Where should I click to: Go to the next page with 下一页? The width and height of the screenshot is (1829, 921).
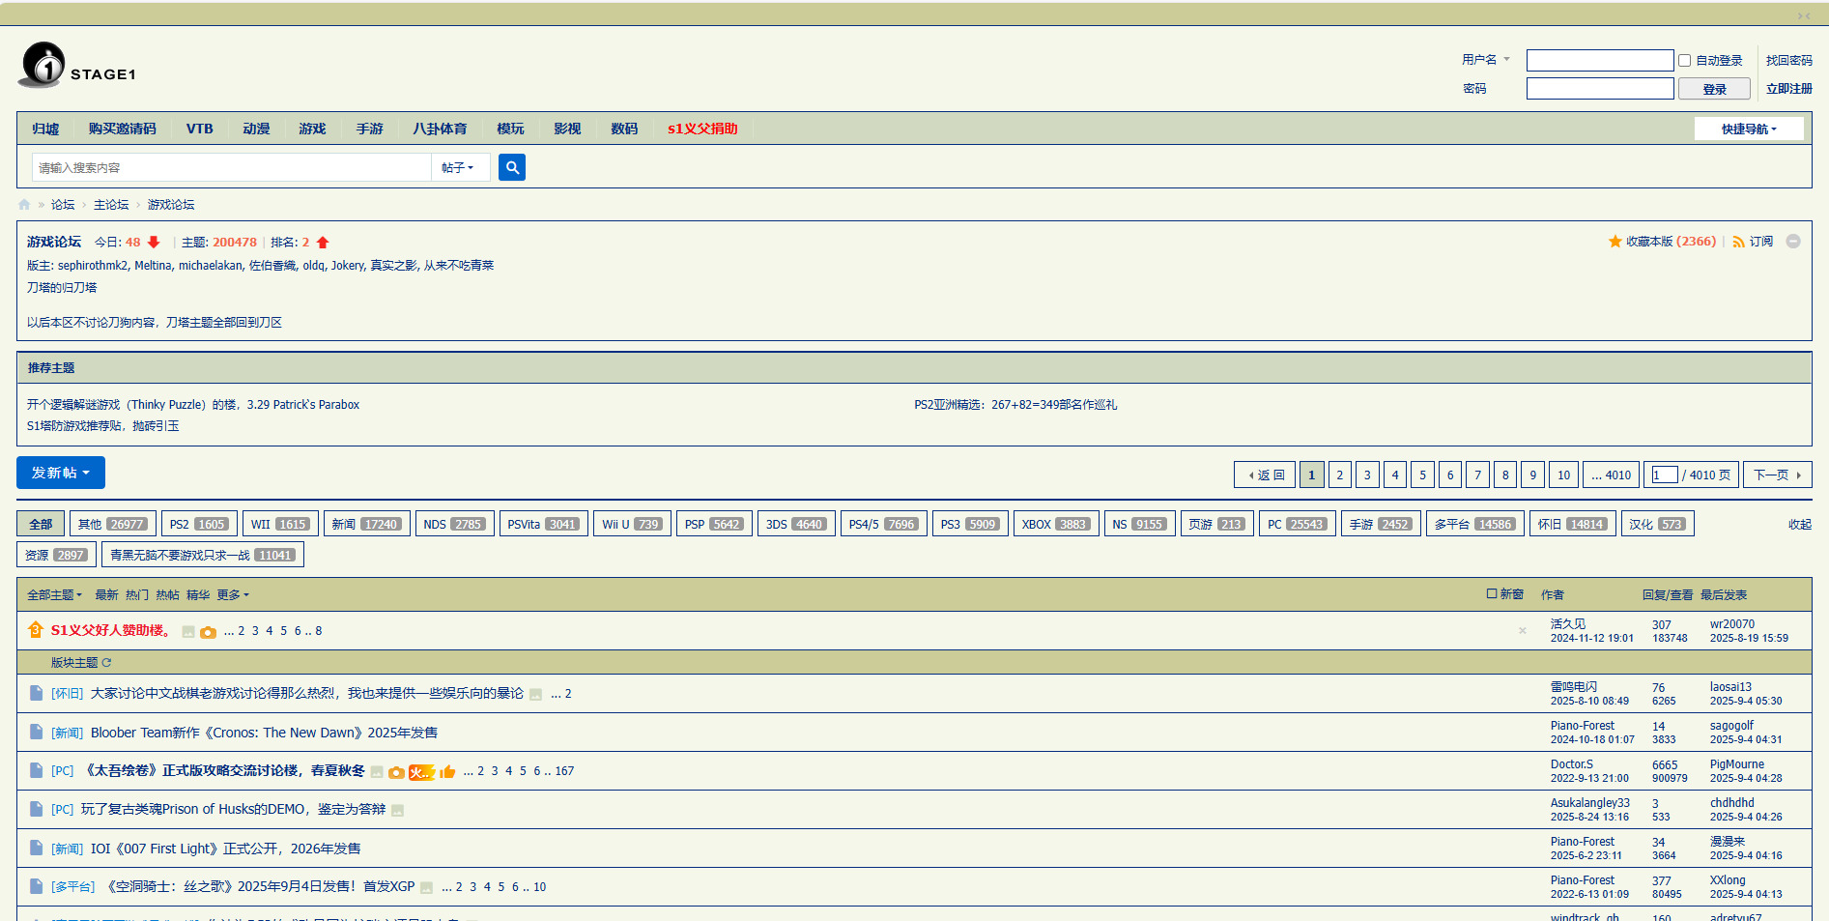tap(1777, 475)
